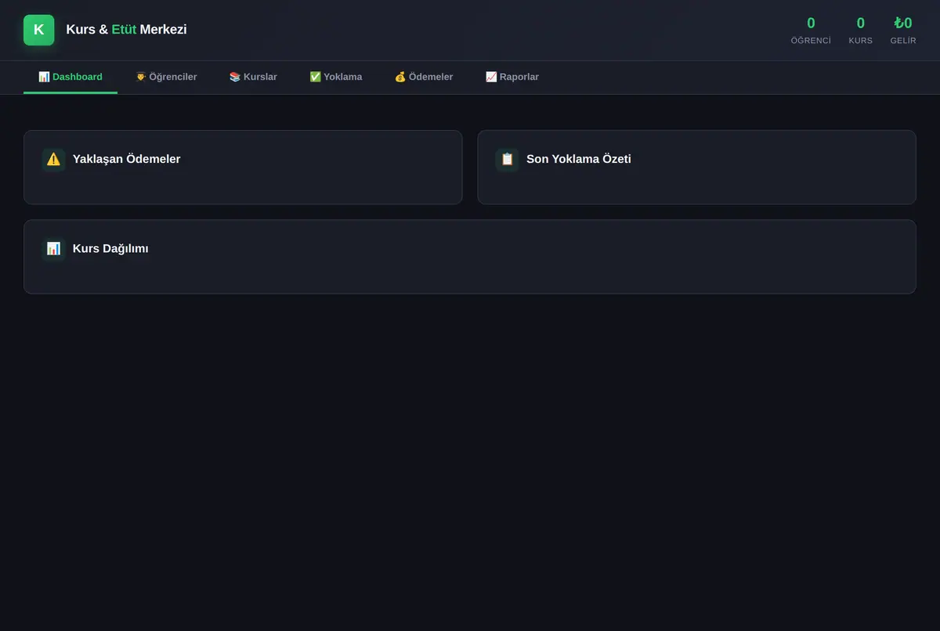Viewport: 940px width, 631px height.
Task: Click the Son Yoklama Özeti heading
Action: (x=579, y=159)
